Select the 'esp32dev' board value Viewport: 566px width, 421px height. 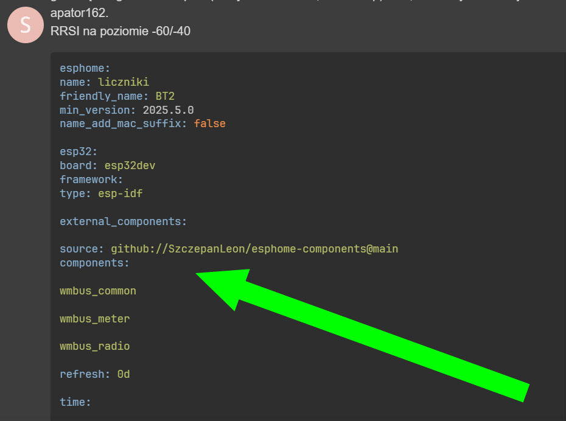point(130,165)
